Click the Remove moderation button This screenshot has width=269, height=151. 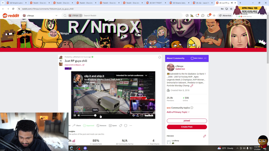(x=101, y=125)
